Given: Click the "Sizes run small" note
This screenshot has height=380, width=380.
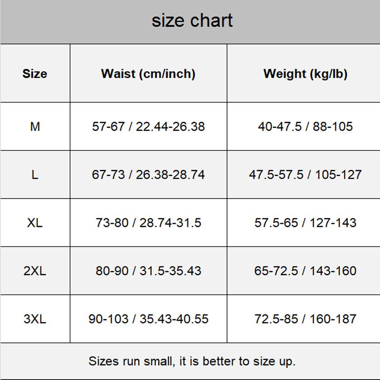Looking at the screenshot, I should pyautogui.click(x=192, y=361).
